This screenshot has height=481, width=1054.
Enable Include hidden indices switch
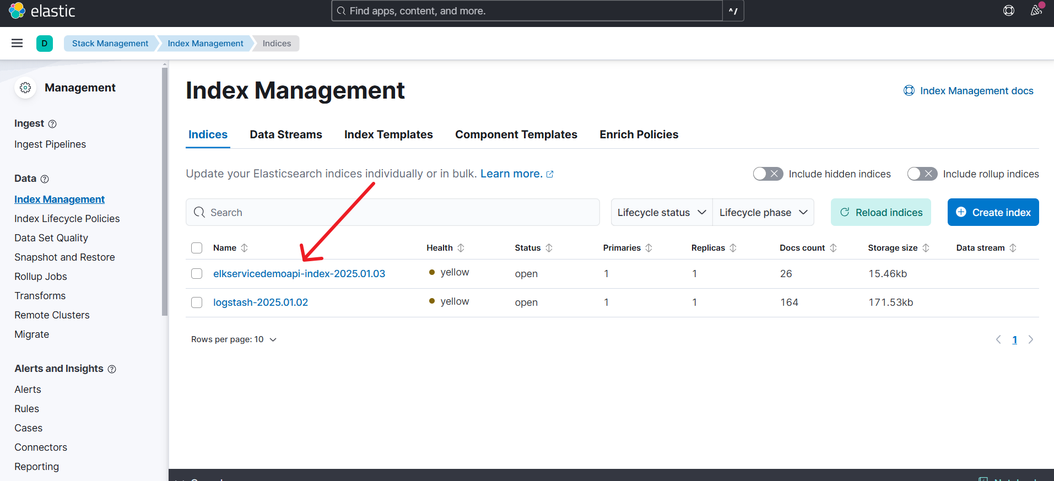click(767, 174)
